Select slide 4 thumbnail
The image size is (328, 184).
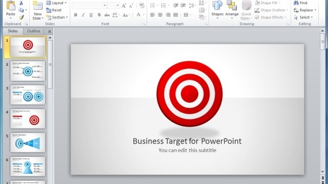pos(28,119)
